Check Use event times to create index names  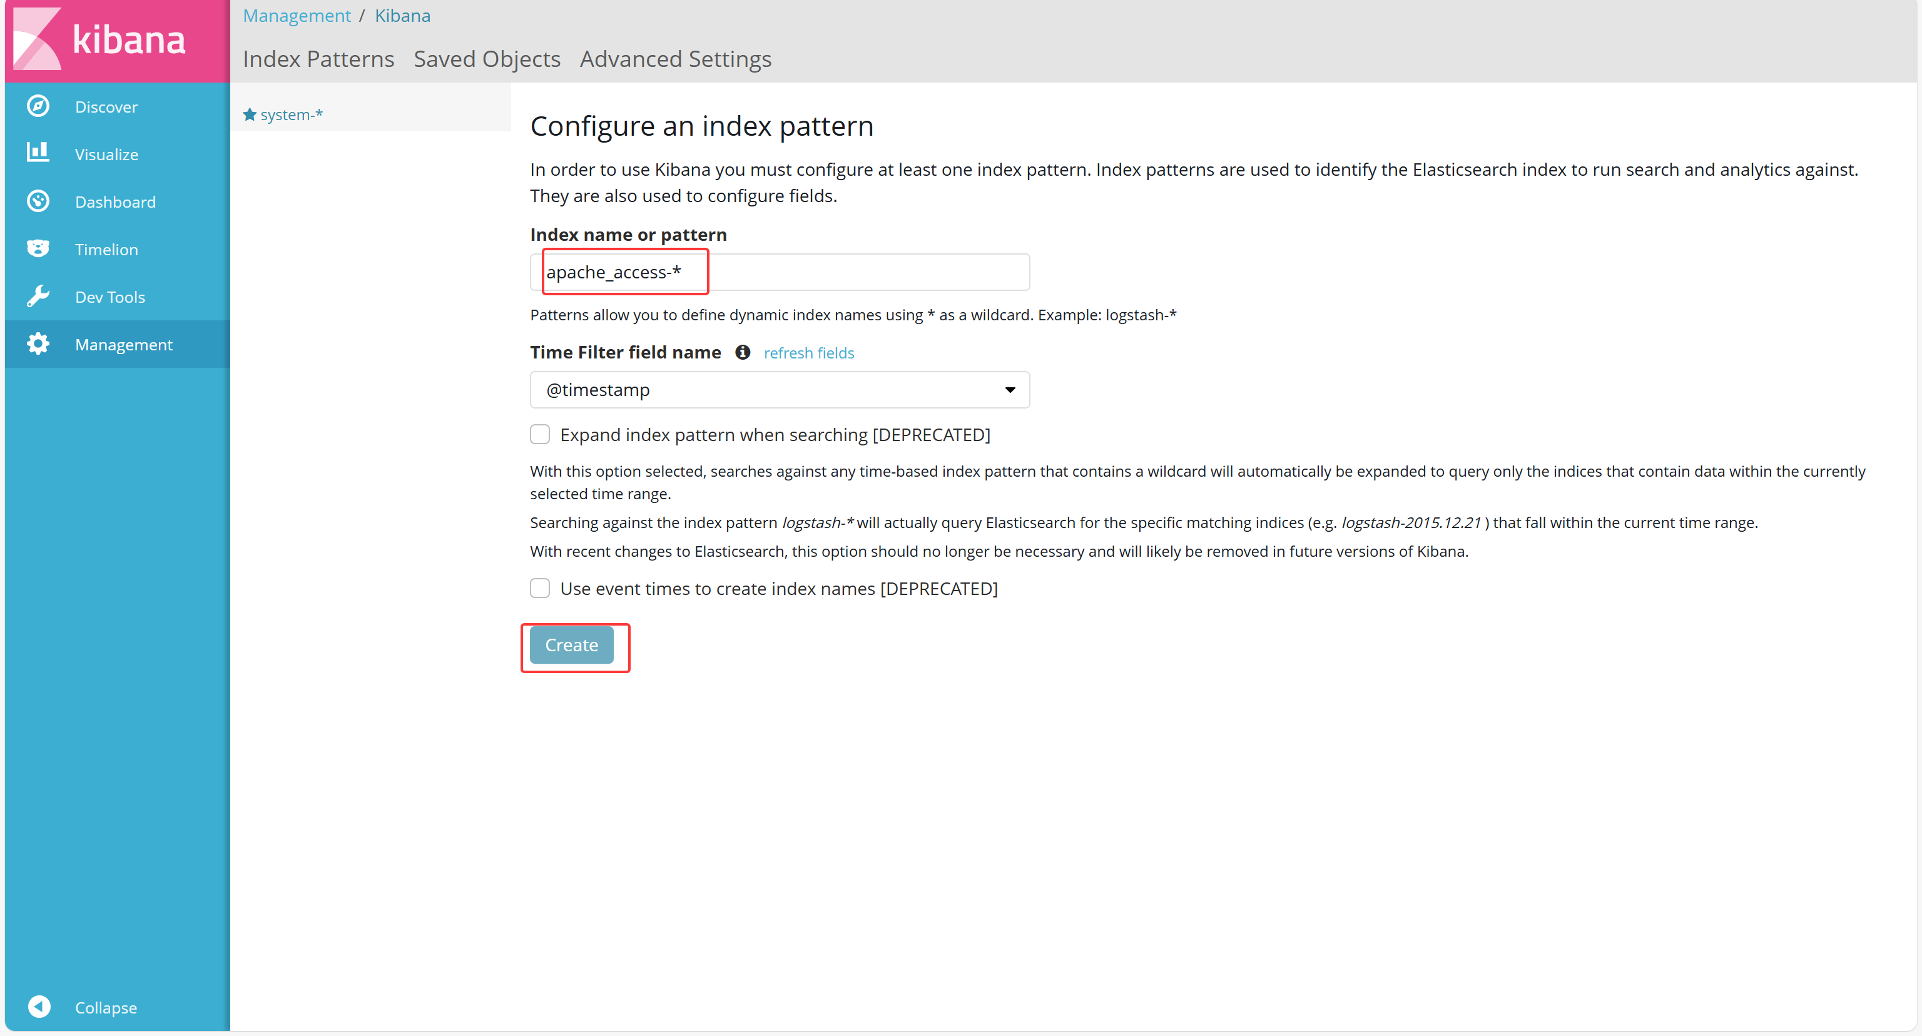pyautogui.click(x=540, y=589)
